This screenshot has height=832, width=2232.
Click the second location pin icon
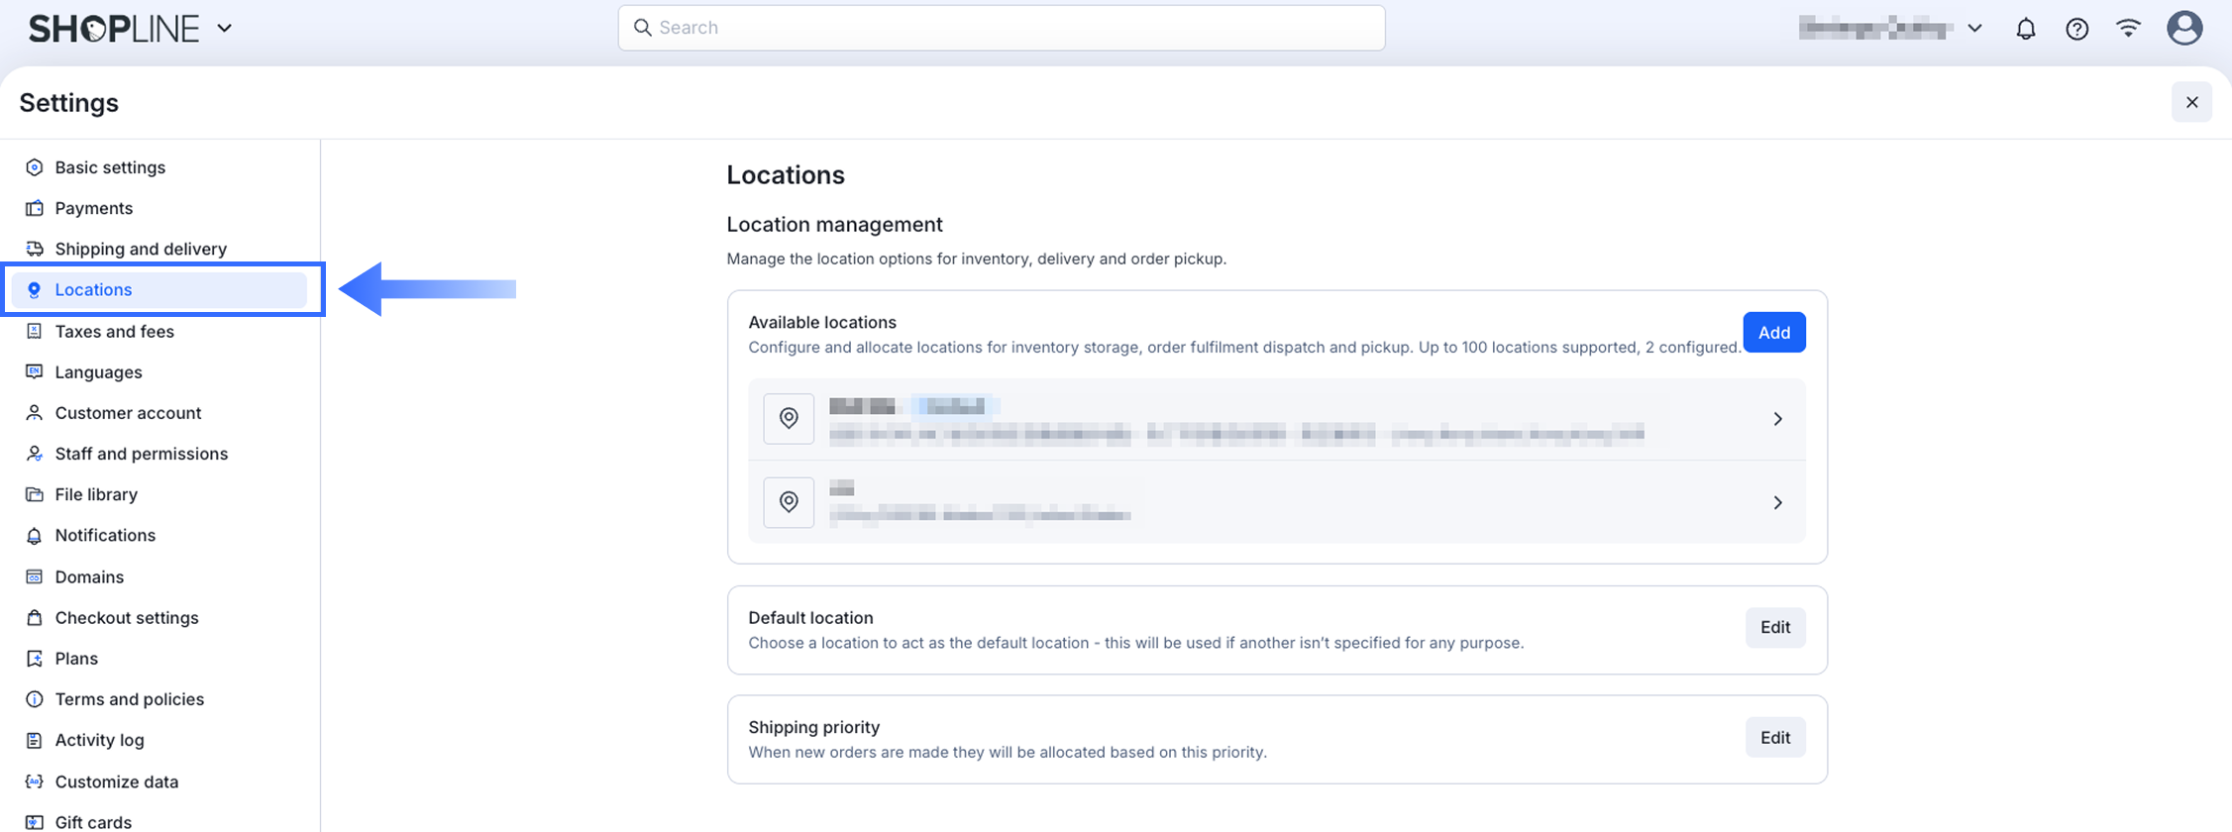(x=789, y=502)
